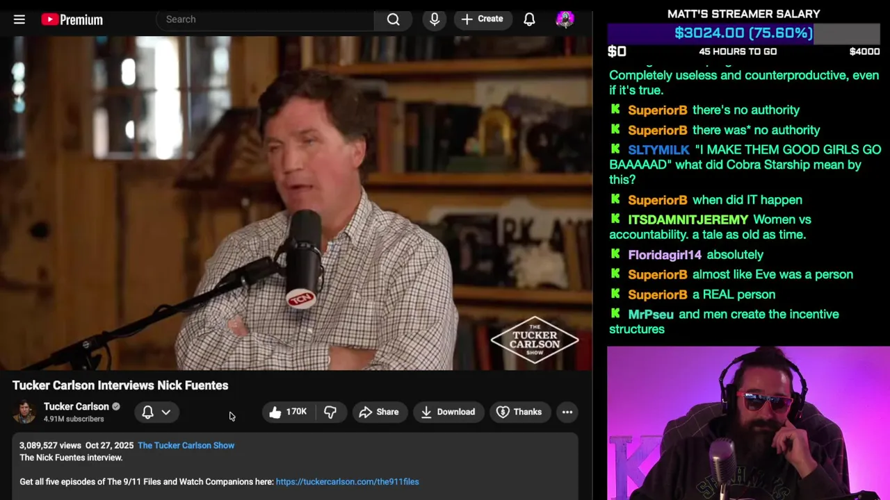Open The Tucker Carlson Show link
890x500 pixels.
coord(186,446)
